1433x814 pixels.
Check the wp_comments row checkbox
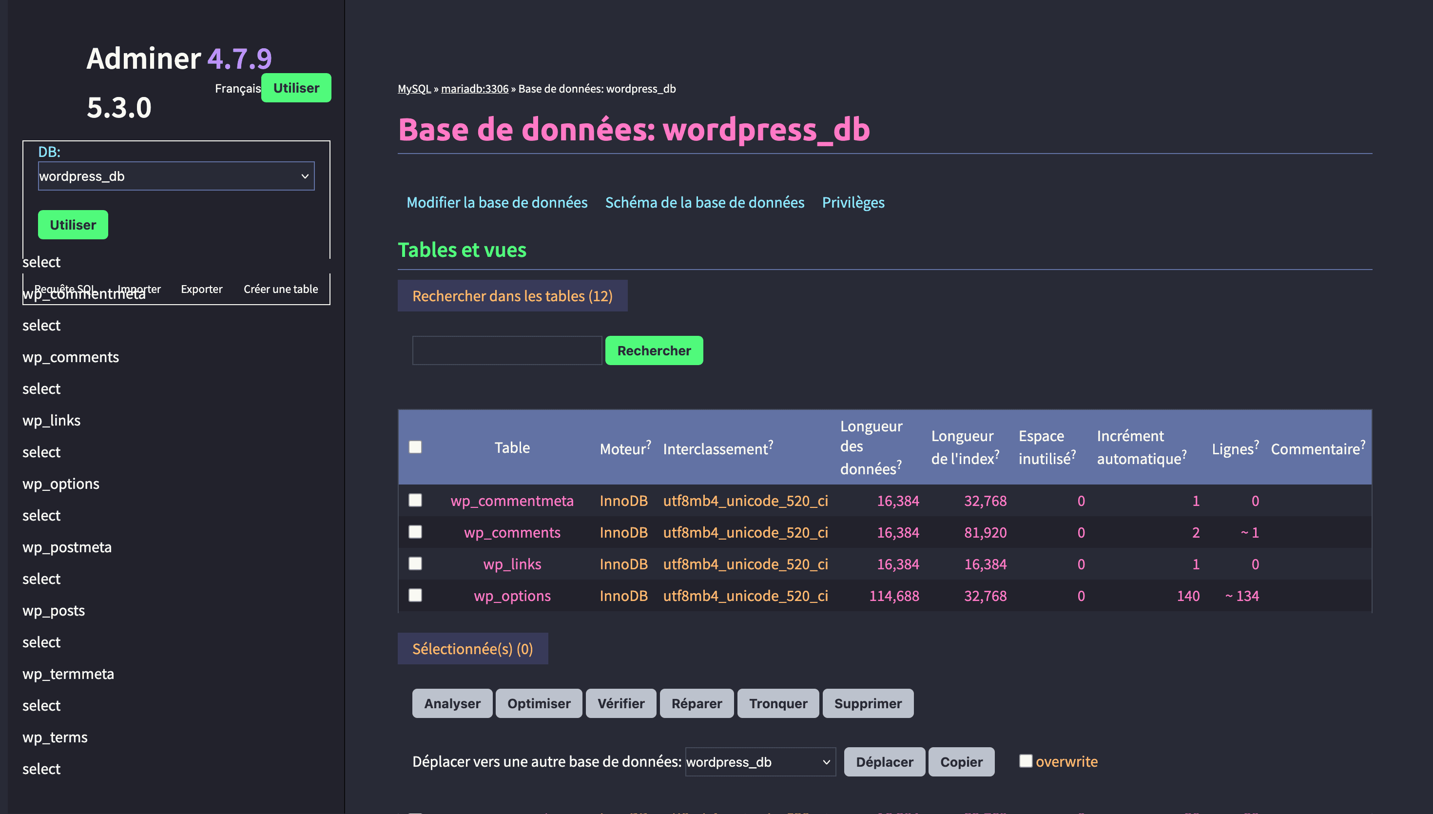tap(415, 532)
